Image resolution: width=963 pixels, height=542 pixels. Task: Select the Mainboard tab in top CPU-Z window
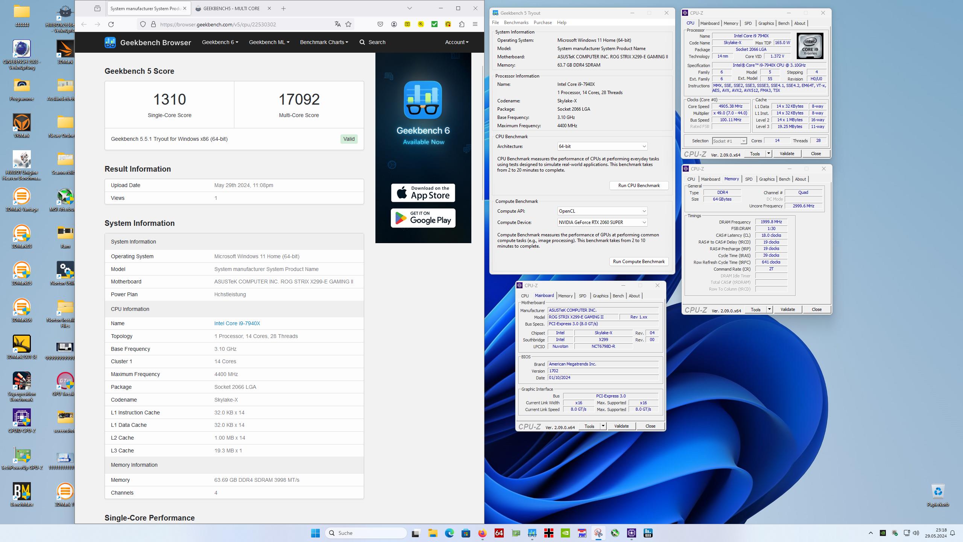tap(709, 23)
